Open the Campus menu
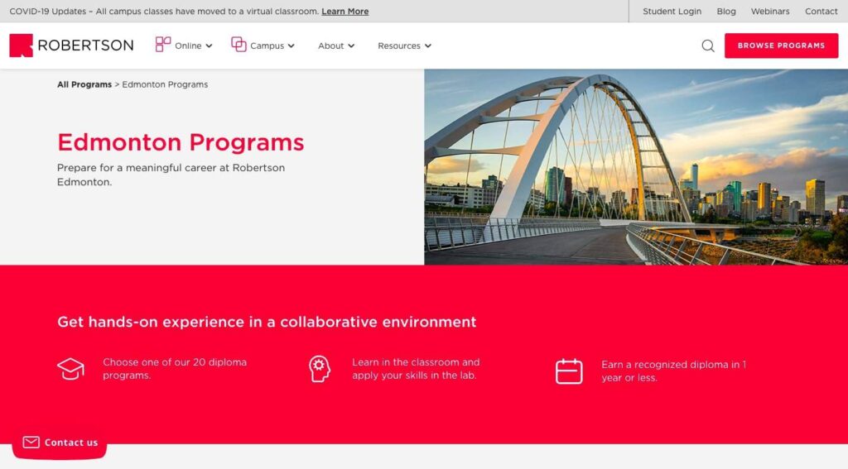Image resolution: width=848 pixels, height=469 pixels. 263,45
